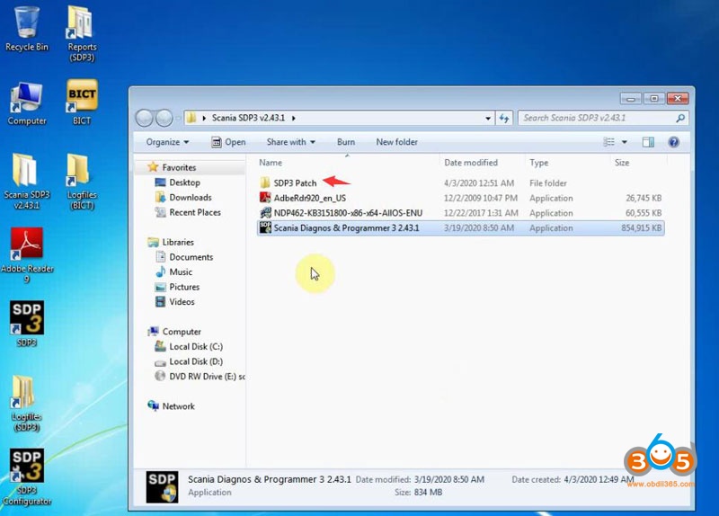The image size is (719, 516).
Task: Click the Scania SDP3 v2.43.1 address breadcrumb
Action: (248, 118)
